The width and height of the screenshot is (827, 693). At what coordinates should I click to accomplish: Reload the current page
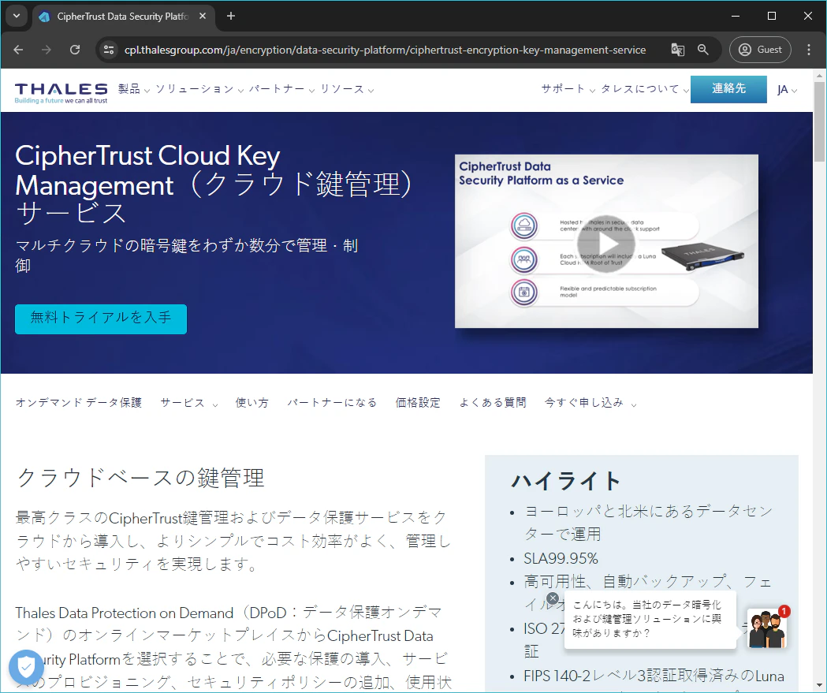(75, 50)
